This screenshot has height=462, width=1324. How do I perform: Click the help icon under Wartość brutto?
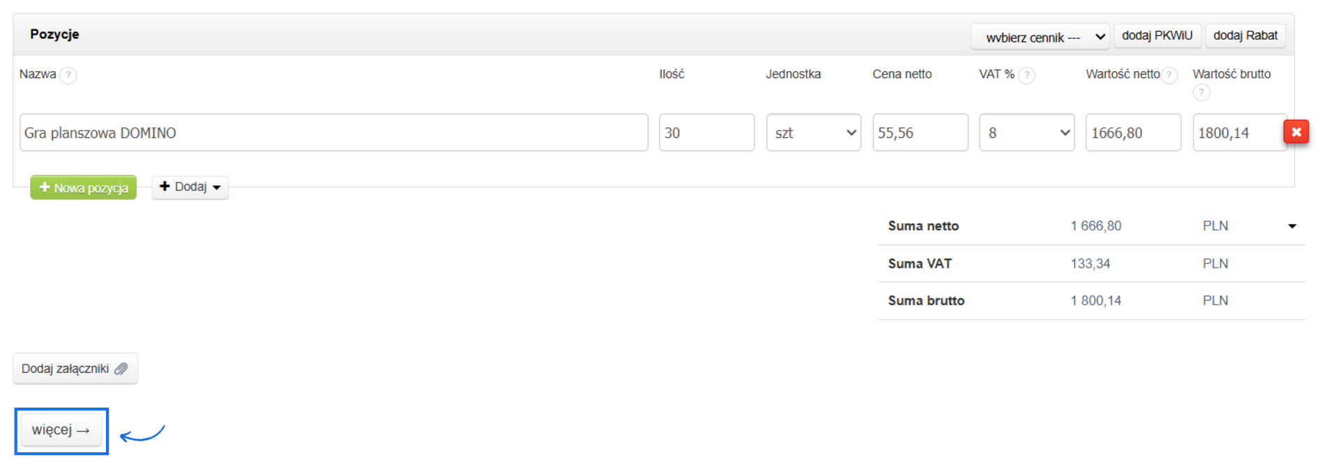[1201, 92]
